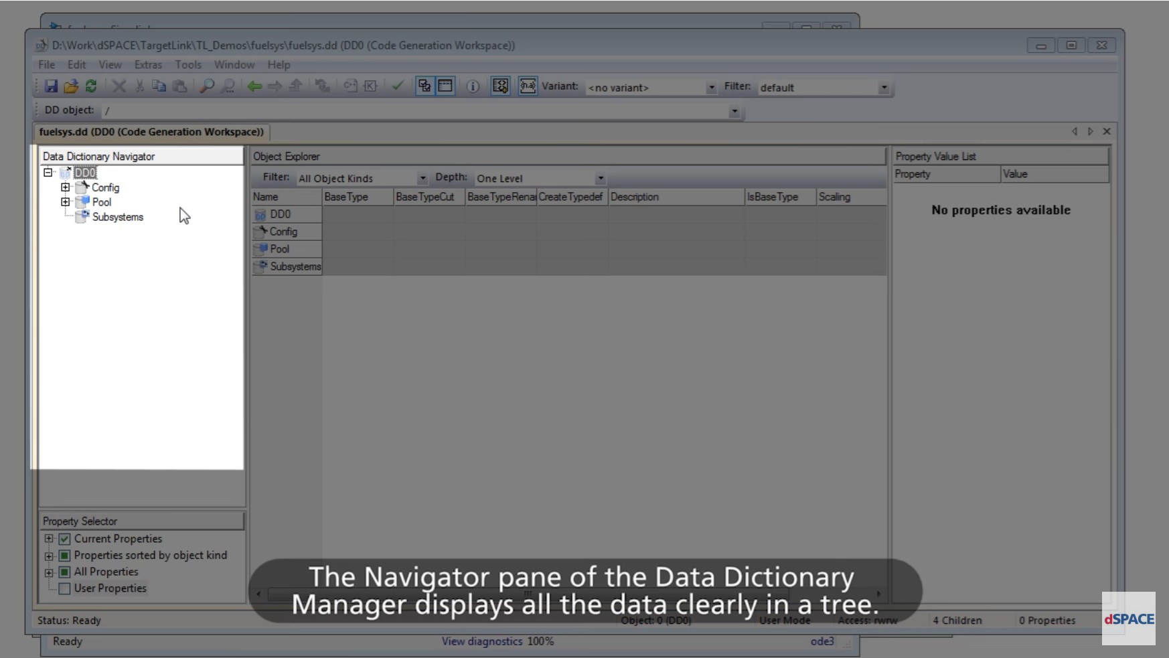
Task: Open the Variant dropdown
Action: pyautogui.click(x=711, y=88)
